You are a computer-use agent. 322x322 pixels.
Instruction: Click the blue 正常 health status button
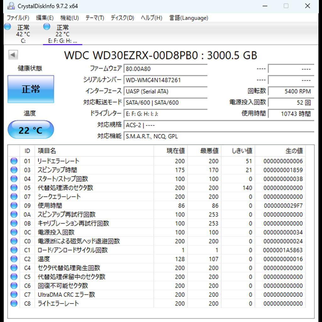pyautogui.click(x=31, y=89)
